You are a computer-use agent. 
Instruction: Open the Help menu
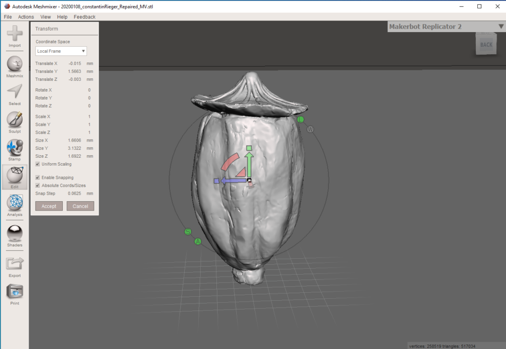[62, 17]
